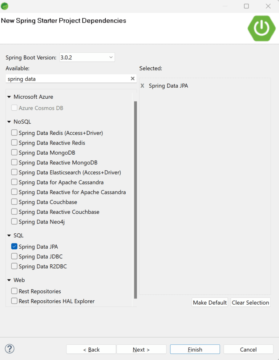Remove Spring Data JPA using its X icon

click(142, 86)
